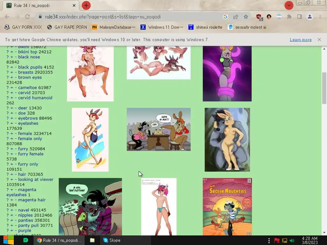Image resolution: width=327 pixels, height=245 pixels.
Task: Open a new tab with the red plus
Action: [86, 5]
